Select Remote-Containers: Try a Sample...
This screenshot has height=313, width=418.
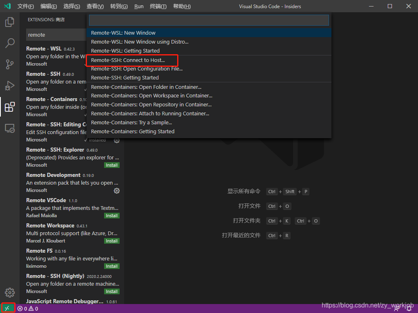209,122
